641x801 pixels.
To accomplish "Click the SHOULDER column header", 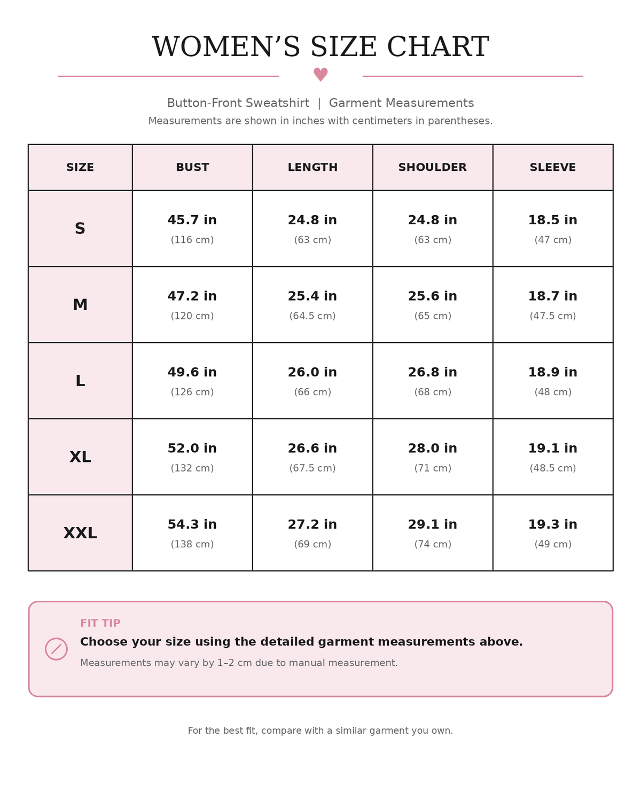I will click(433, 167).
